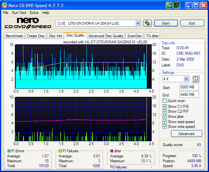The width and height of the screenshot is (209, 172).
Task: Enable the Quick scan checkbox
Action: click(165, 101)
